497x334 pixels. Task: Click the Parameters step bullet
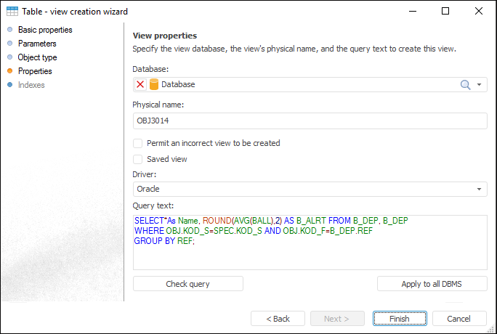(x=10, y=44)
